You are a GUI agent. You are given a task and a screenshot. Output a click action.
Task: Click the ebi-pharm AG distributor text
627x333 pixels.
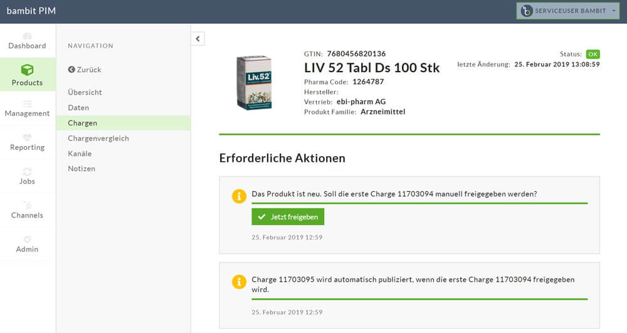361,102
